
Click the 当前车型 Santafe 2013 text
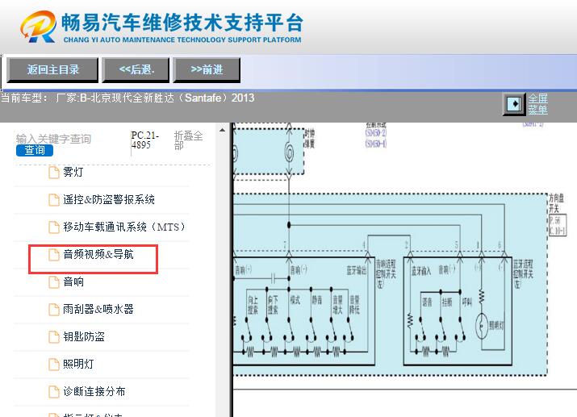[128, 98]
